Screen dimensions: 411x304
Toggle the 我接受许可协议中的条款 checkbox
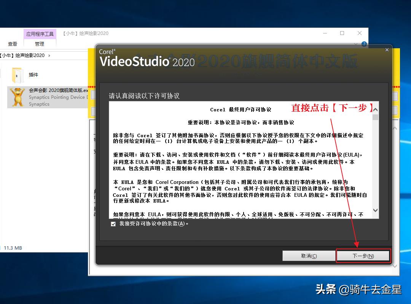tap(113, 224)
